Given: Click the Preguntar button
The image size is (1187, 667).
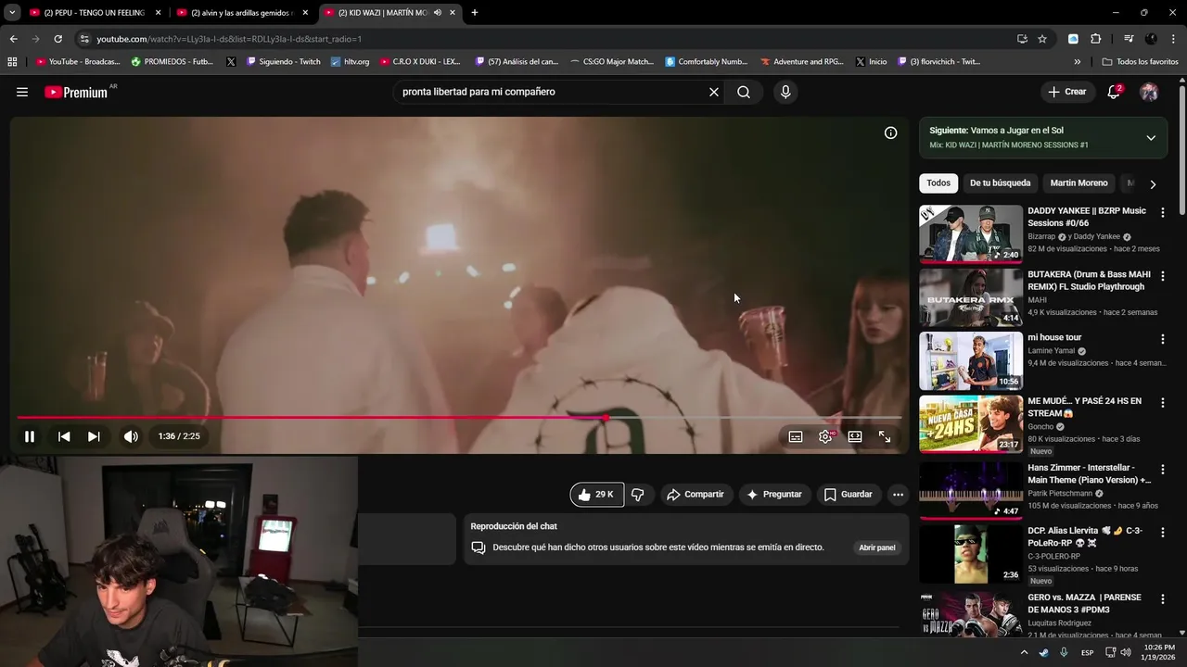Looking at the screenshot, I should point(774,495).
